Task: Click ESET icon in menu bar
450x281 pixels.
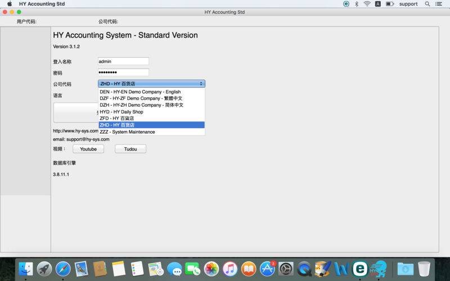Action: click(346, 4)
